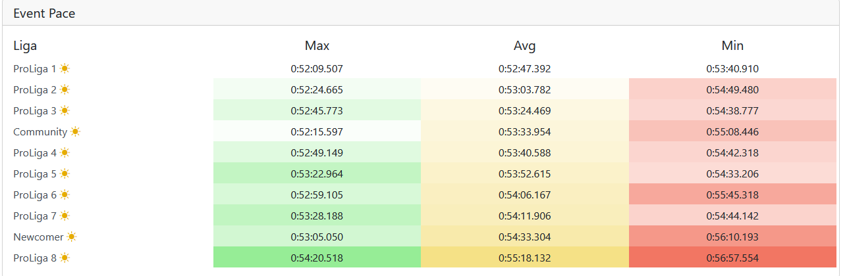Viewport: 847px width, 276px height.
Task: Click the sun icon beside ProLiga 1
Action: point(65,68)
